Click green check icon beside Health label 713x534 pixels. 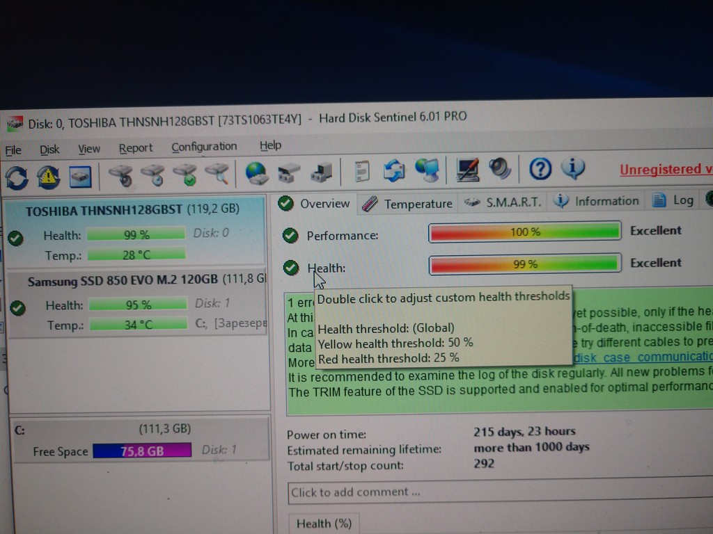(291, 268)
